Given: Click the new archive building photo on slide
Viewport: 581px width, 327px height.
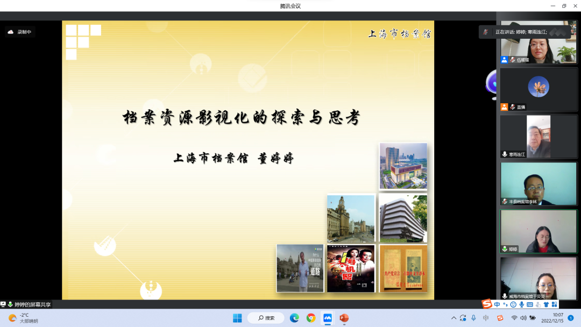Looking at the screenshot, I should (x=403, y=166).
